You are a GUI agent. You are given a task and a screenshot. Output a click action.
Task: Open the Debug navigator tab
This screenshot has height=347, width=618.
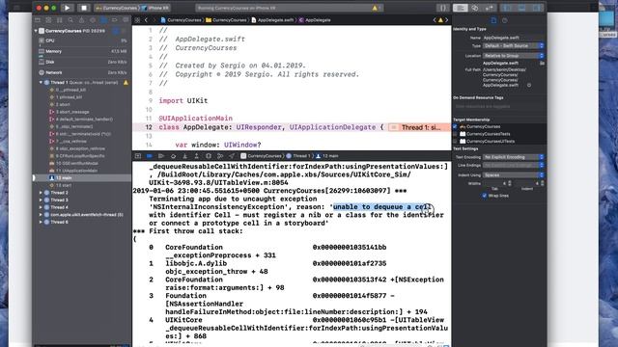(x=103, y=19)
